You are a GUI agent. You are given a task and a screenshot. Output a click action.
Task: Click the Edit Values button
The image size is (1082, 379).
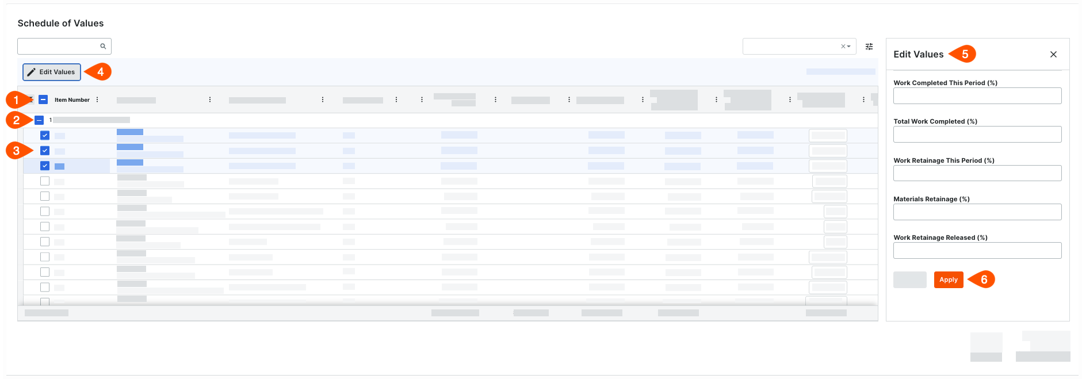coord(52,72)
